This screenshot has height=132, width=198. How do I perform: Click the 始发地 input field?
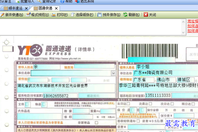[x=94, y=66]
